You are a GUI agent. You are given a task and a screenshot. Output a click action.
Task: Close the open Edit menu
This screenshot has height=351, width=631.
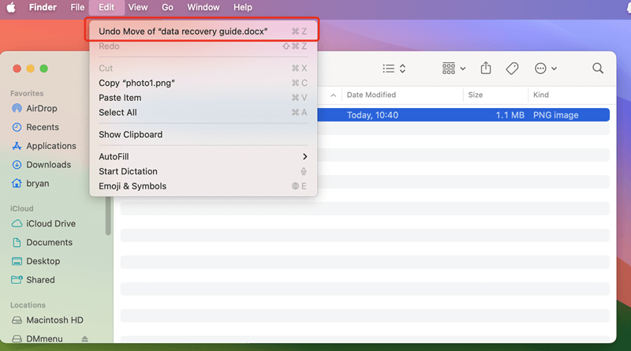point(106,7)
